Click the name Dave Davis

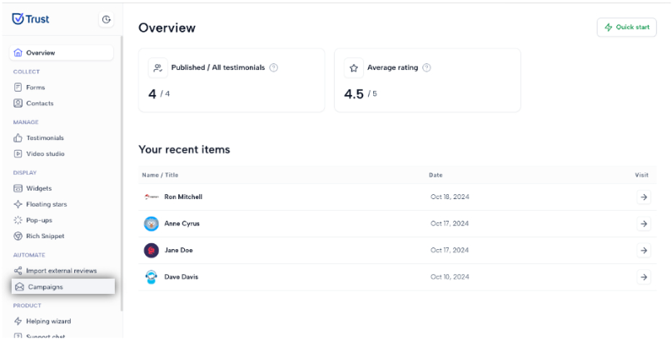tap(182, 277)
